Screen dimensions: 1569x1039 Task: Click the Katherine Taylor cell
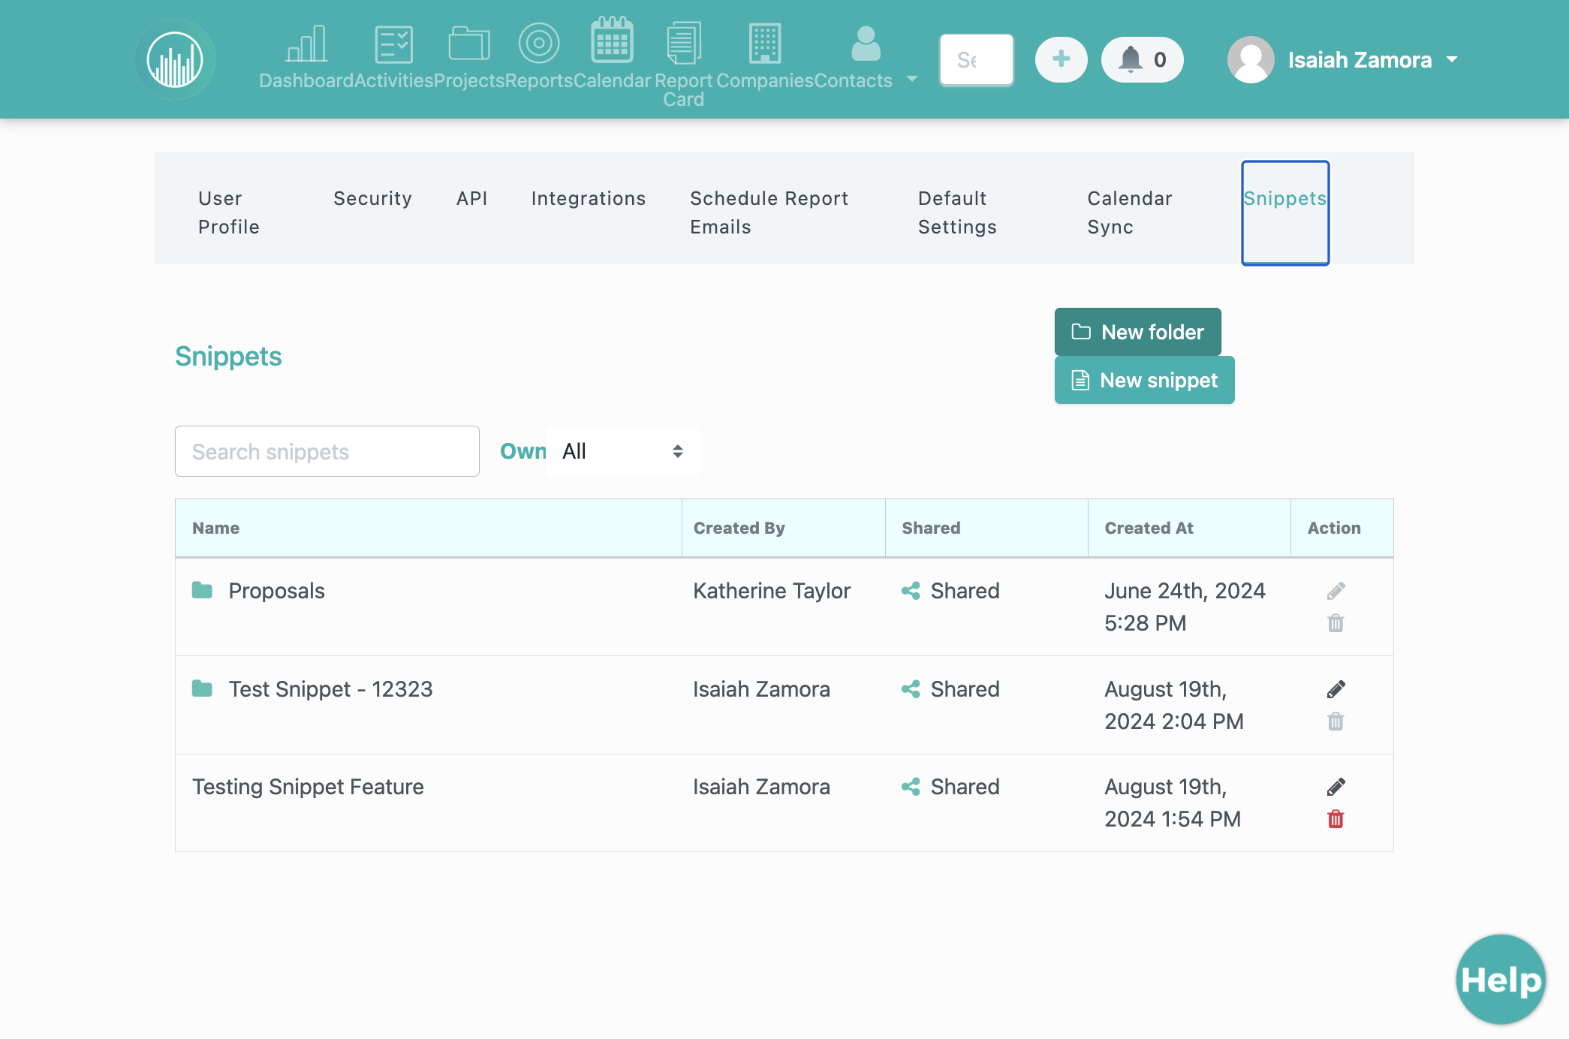click(x=772, y=591)
